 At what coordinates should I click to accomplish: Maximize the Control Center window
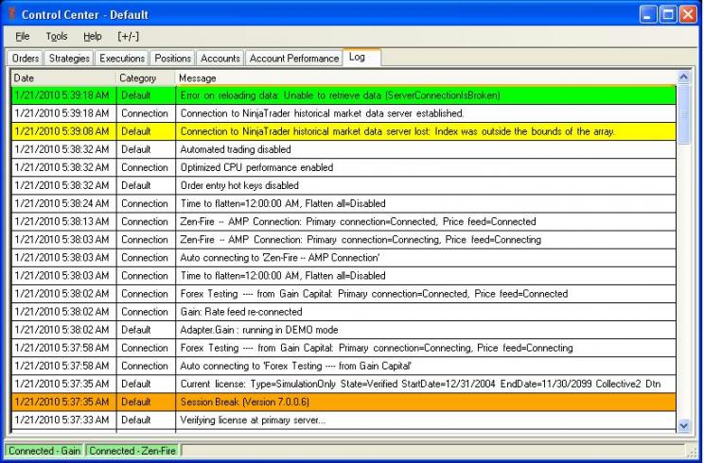668,15
